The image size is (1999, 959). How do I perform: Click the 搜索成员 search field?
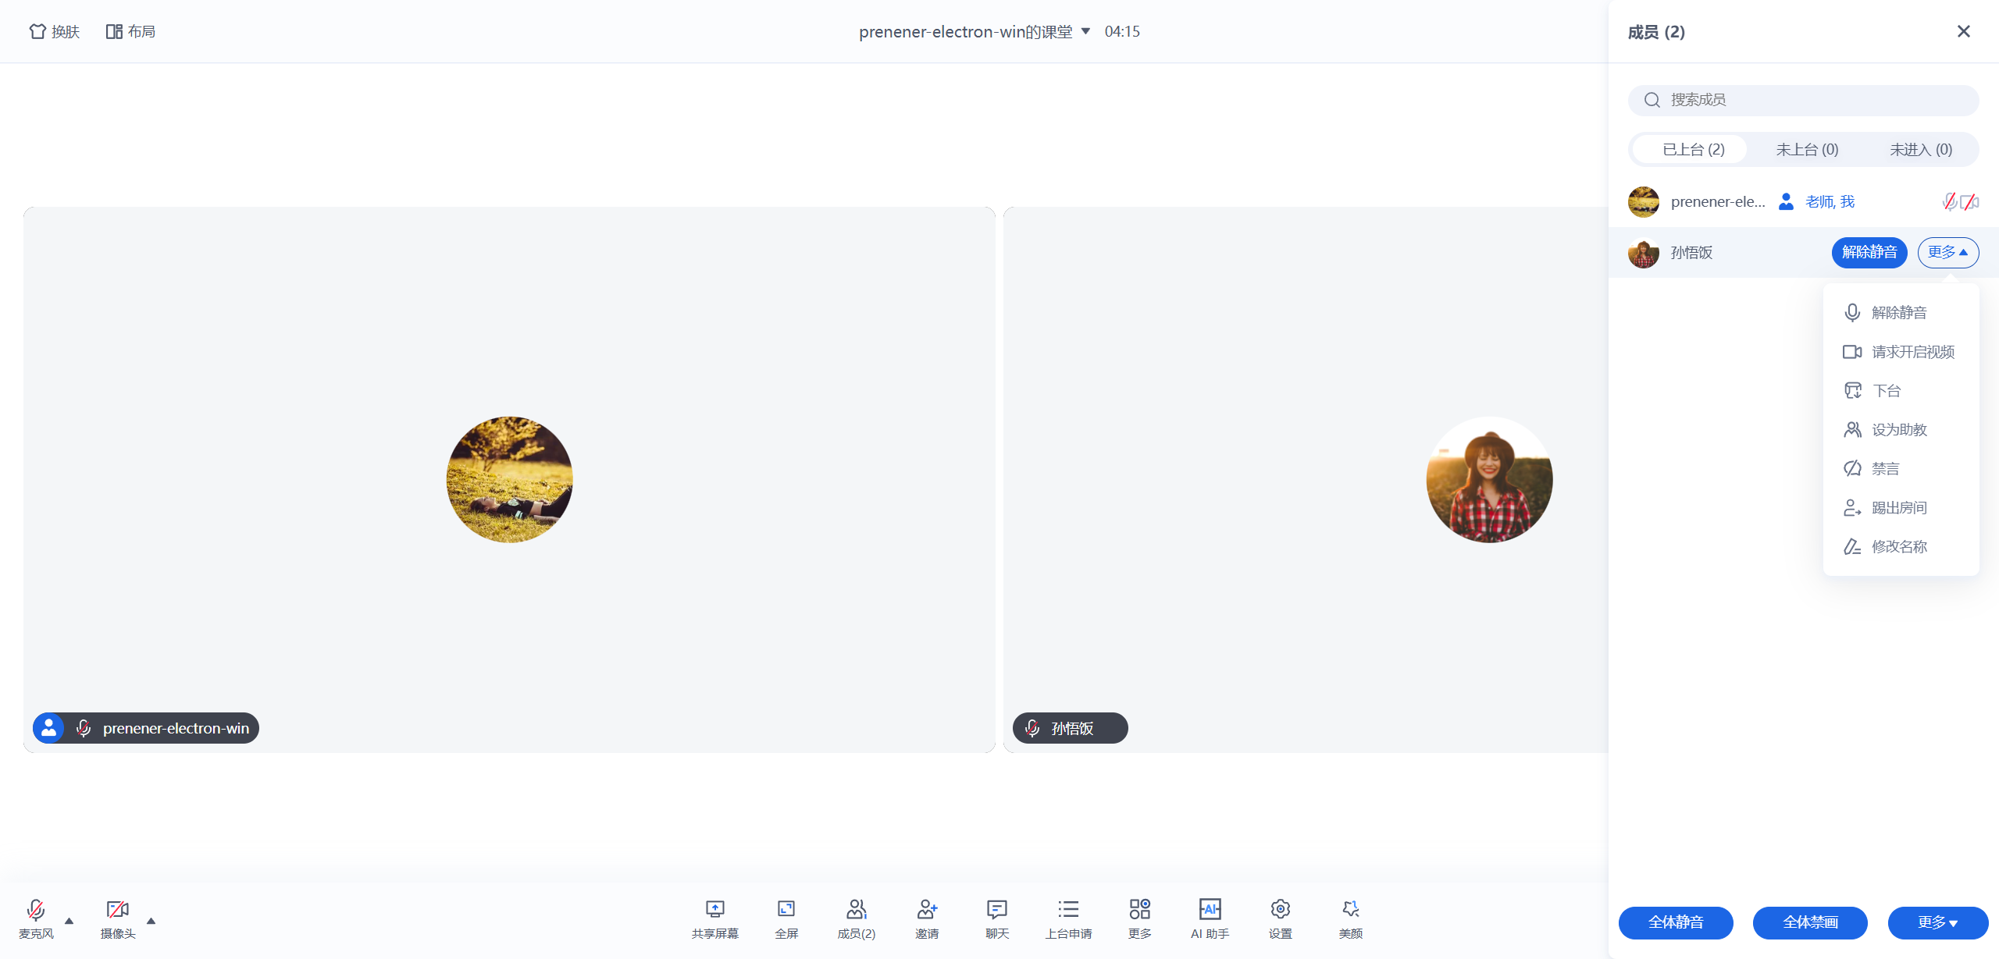point(1803,100)
